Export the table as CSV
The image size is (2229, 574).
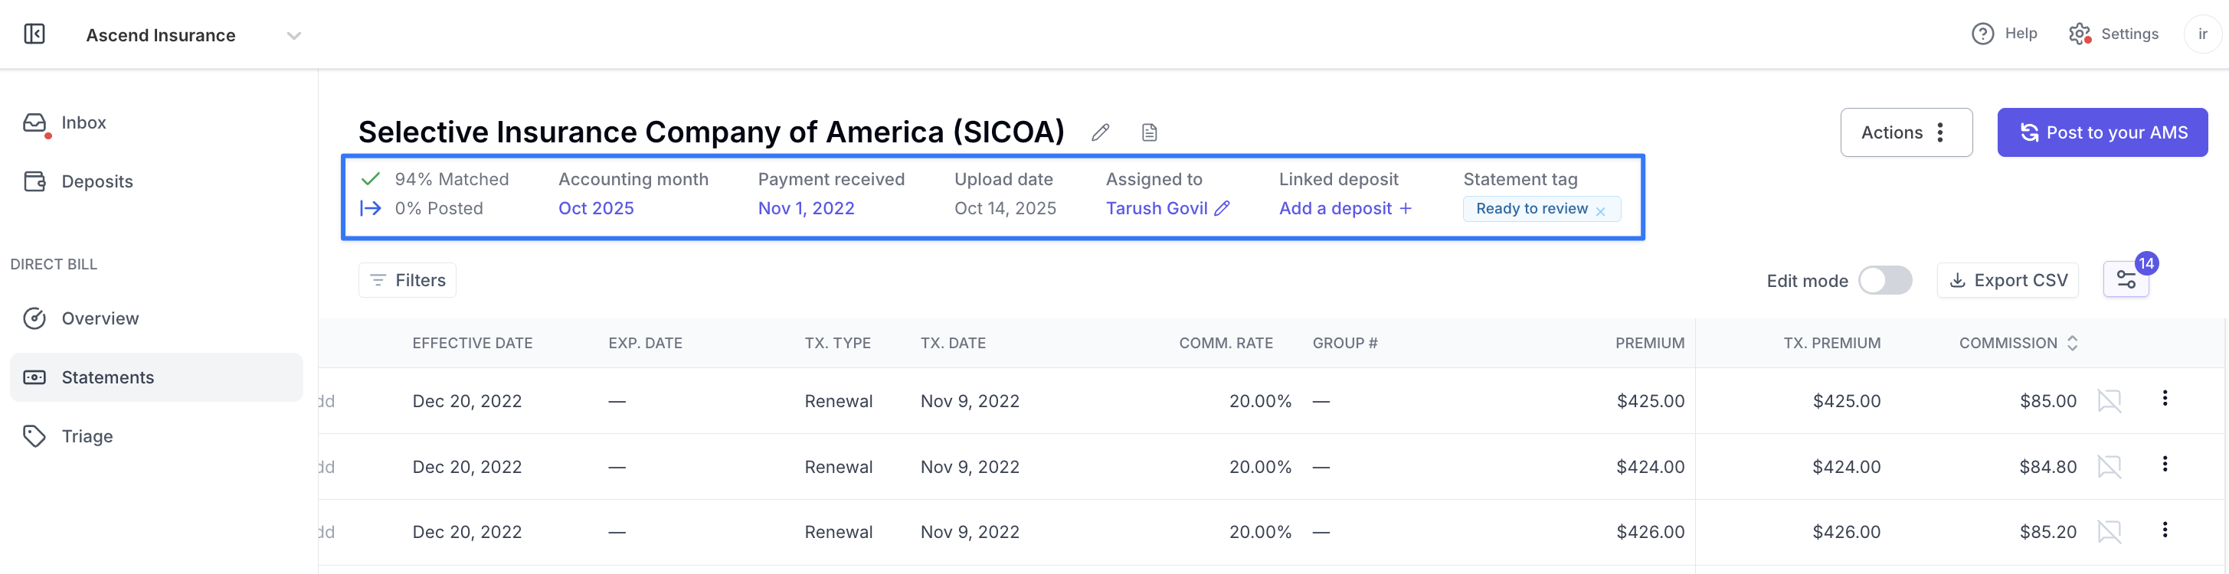(2008, 280)
